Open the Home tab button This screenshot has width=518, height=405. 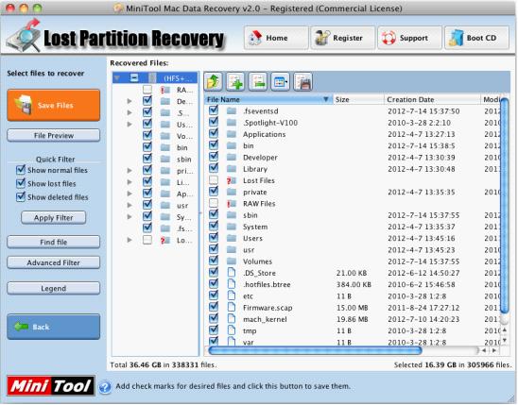coord(276,38)
